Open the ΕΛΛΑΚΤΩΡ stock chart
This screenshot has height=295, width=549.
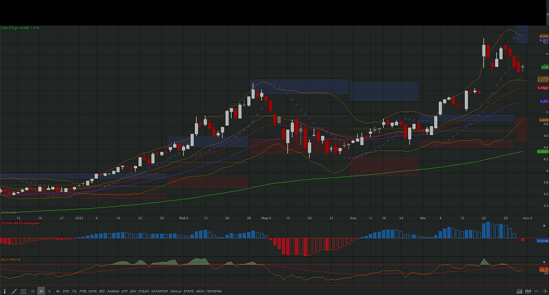tap(160, 291)
